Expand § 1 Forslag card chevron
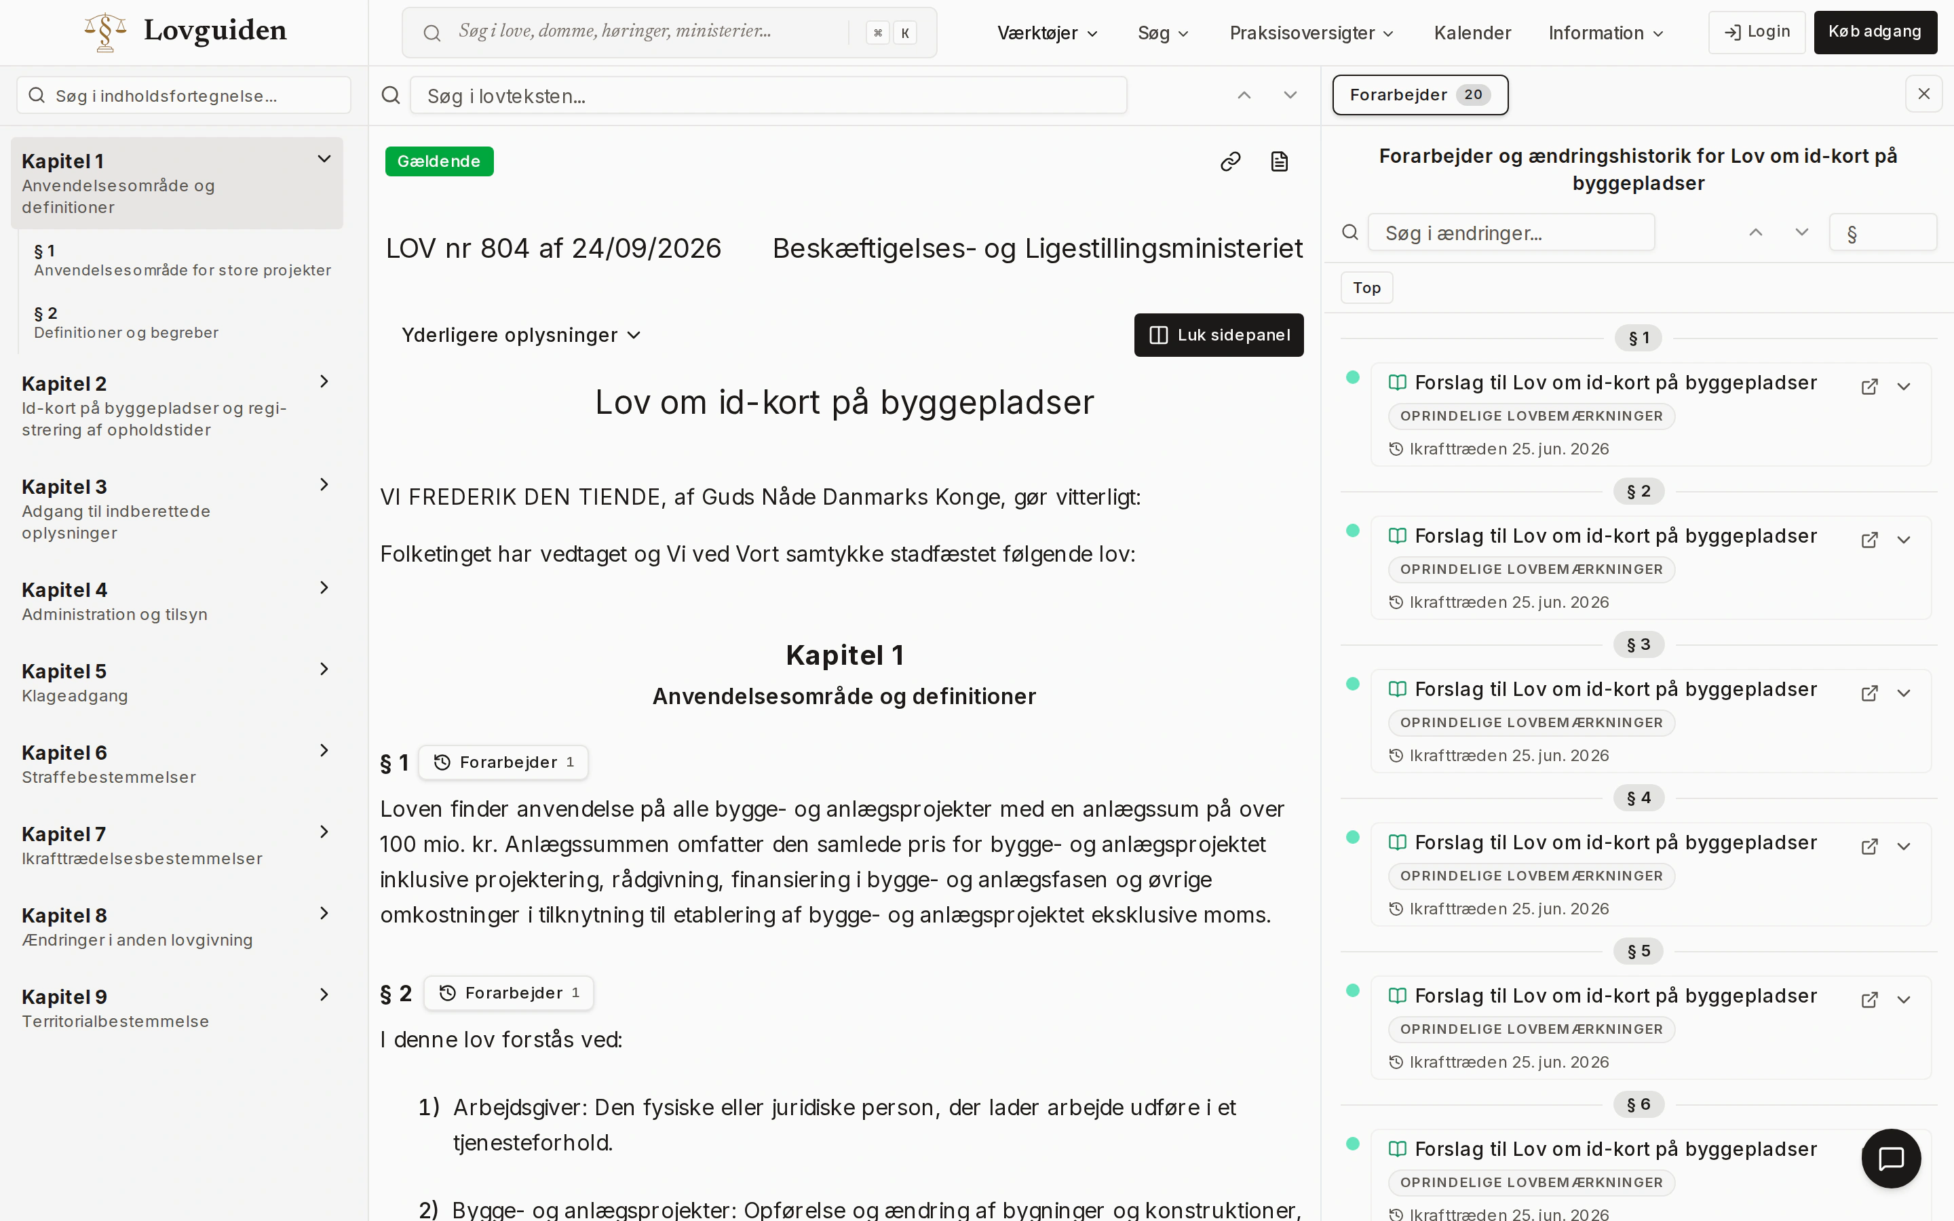The width and height of the screenshot is (1954, 1221). coord(1904,387)
